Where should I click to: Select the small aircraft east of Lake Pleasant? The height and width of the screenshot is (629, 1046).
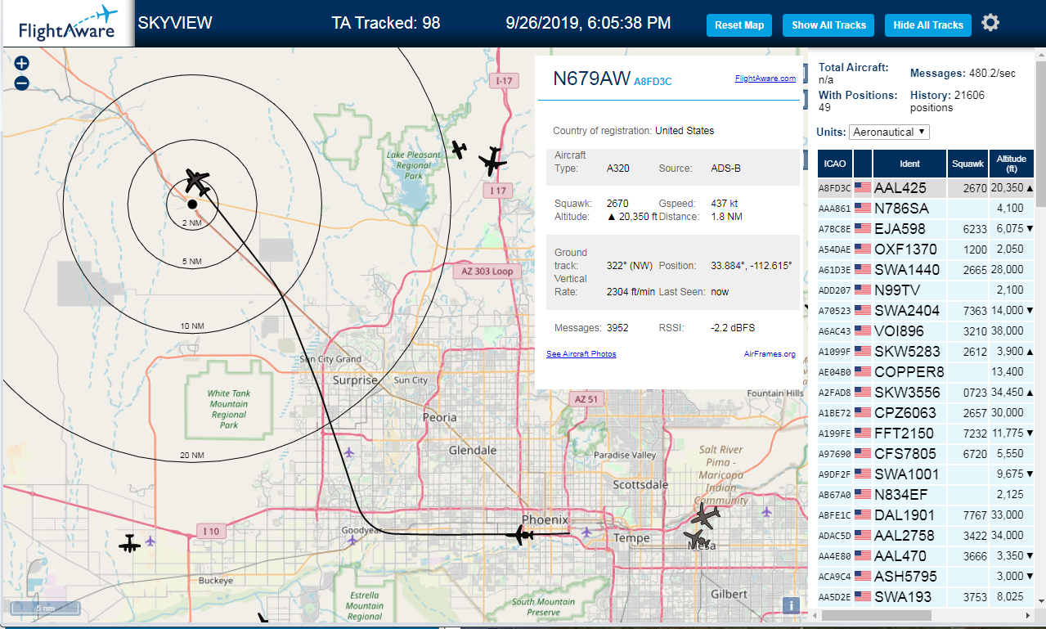[460, 150]
